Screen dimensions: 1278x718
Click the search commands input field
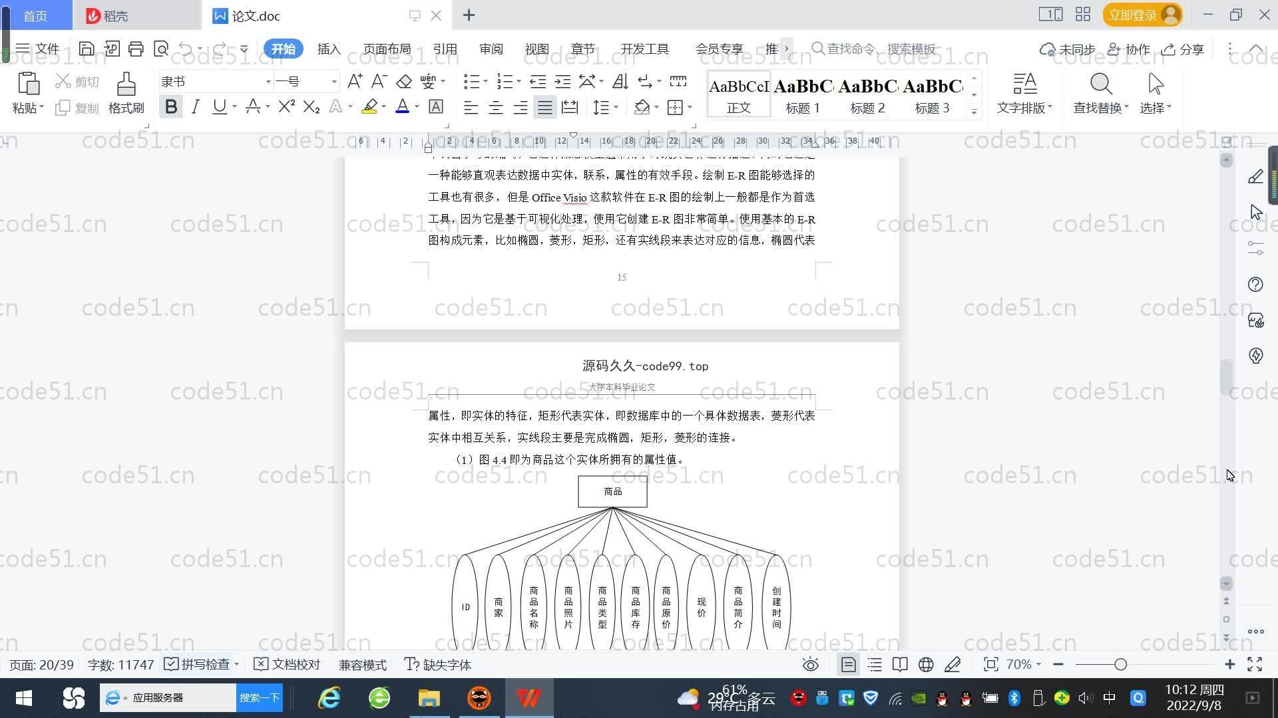point(880,49)
